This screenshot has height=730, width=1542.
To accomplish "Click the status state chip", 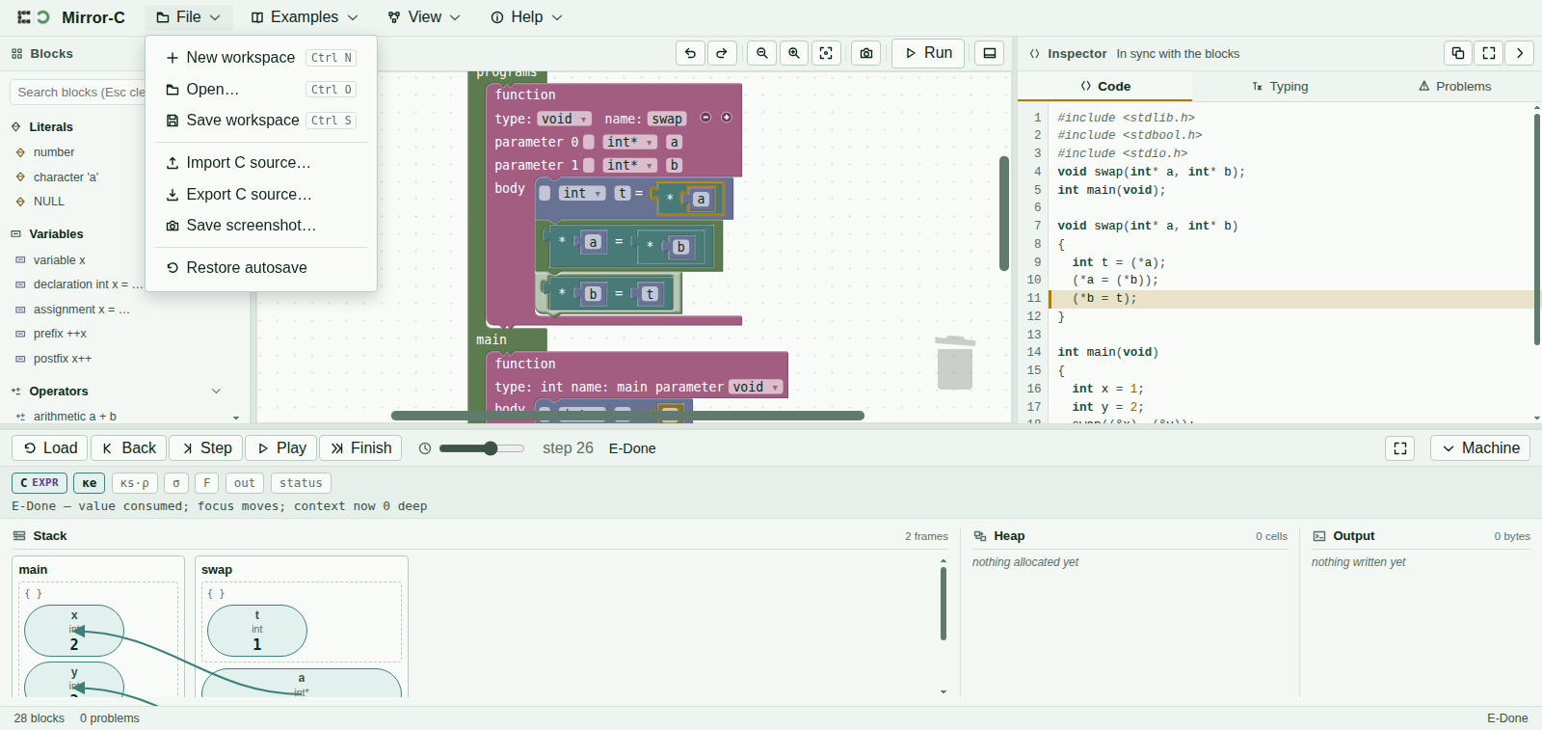I will [301, 483].
